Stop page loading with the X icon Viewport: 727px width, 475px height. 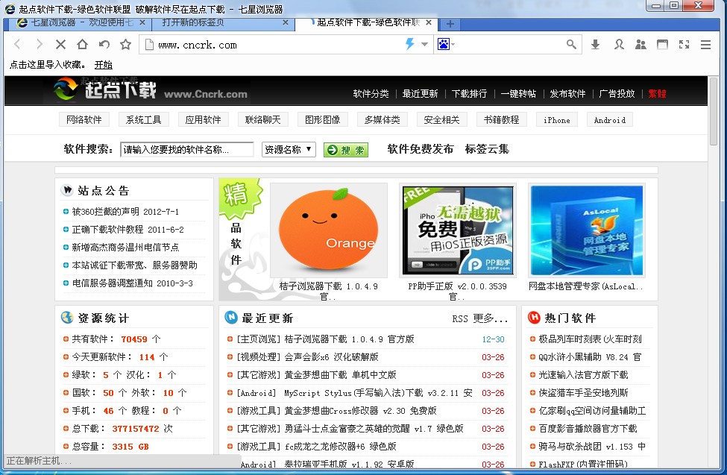(60, 45)
